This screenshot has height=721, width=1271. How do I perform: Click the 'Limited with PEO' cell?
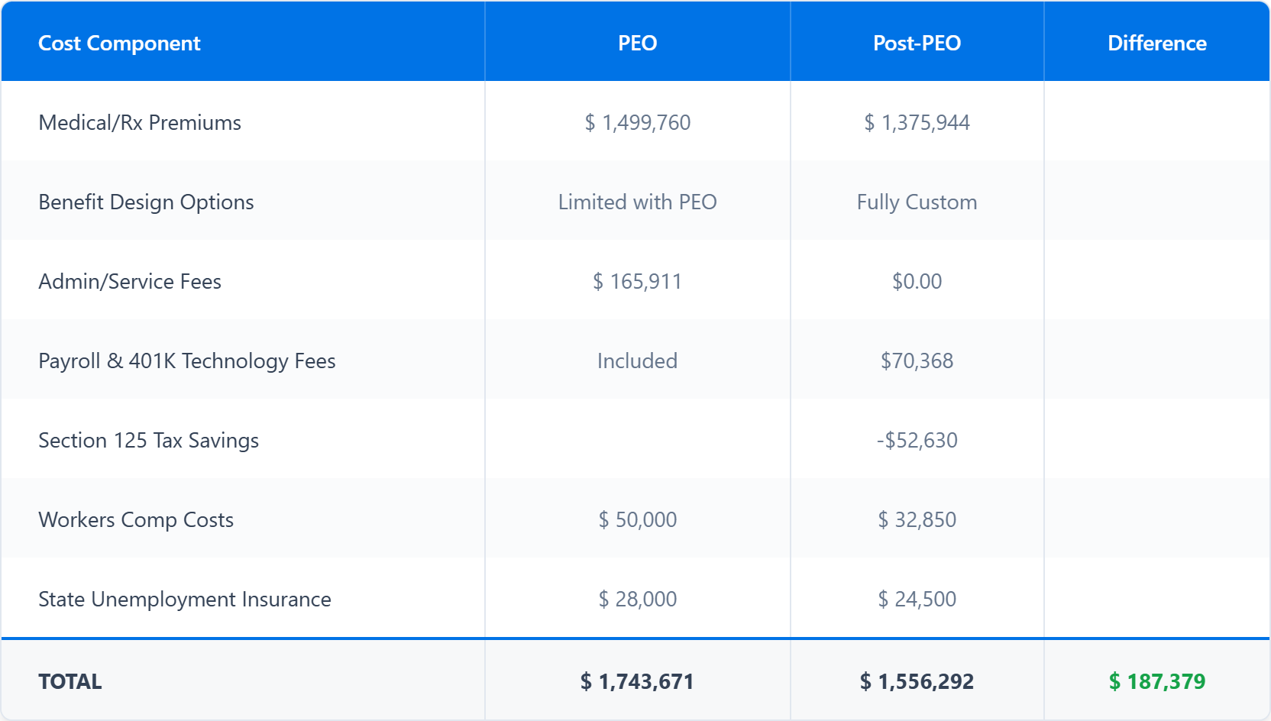(637, 202)
